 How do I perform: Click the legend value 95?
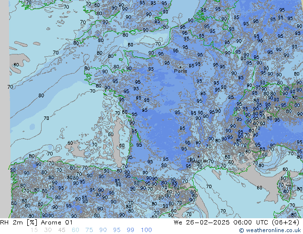117,230
